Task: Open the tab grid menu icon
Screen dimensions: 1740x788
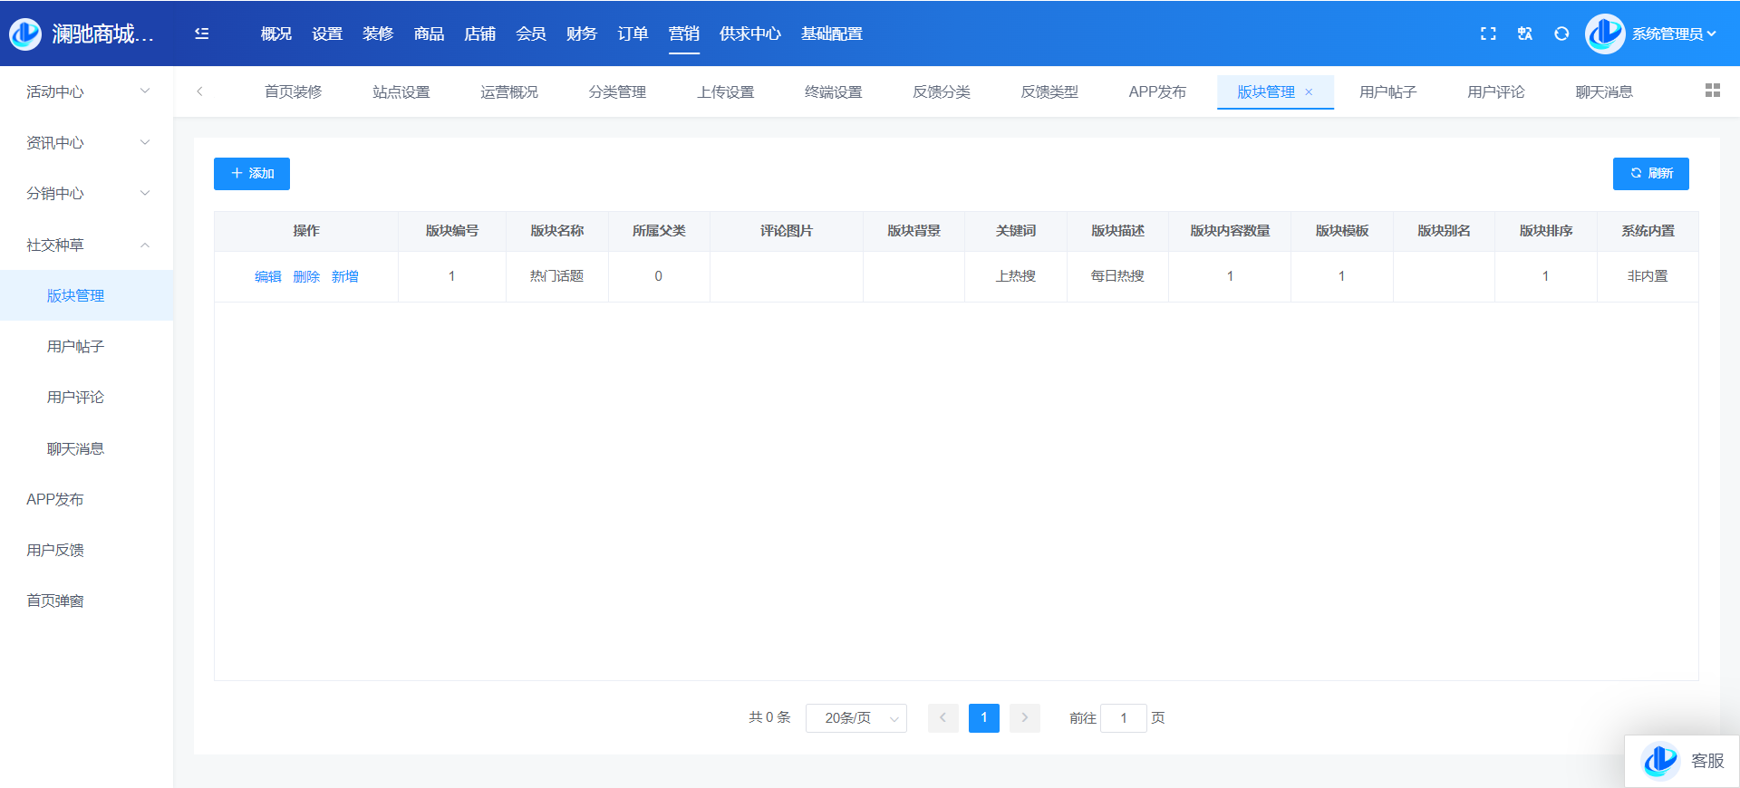Action: pos(1712,91)
